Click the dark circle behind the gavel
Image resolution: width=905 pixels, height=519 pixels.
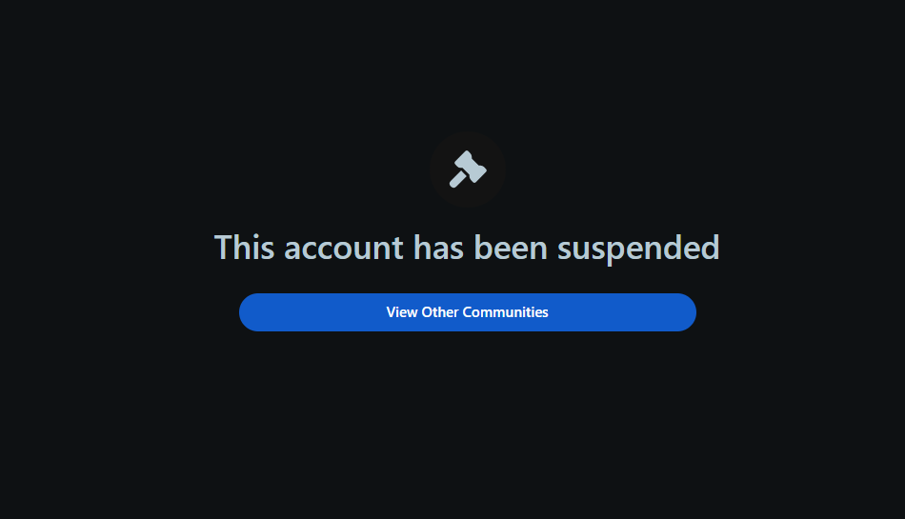tap(468, 169)
